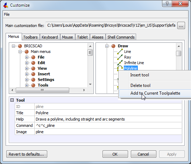Collapse the Main menus node
The image size is (191, 164).
(20, 52)
